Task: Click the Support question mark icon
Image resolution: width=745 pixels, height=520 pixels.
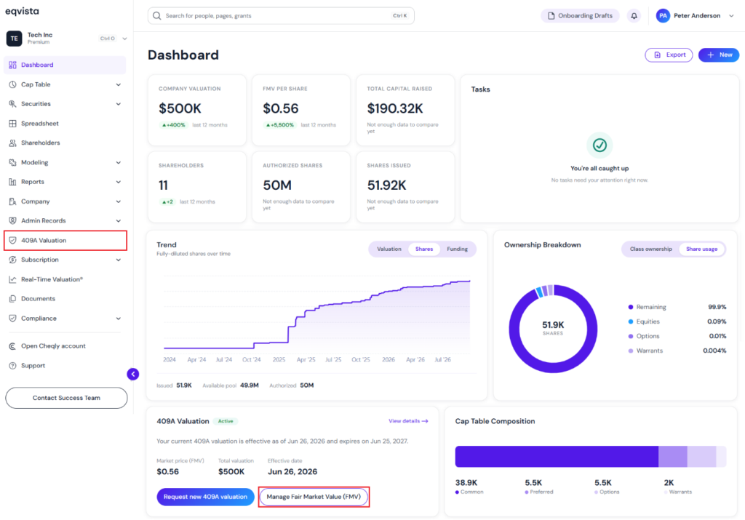Action: [13, 366]
